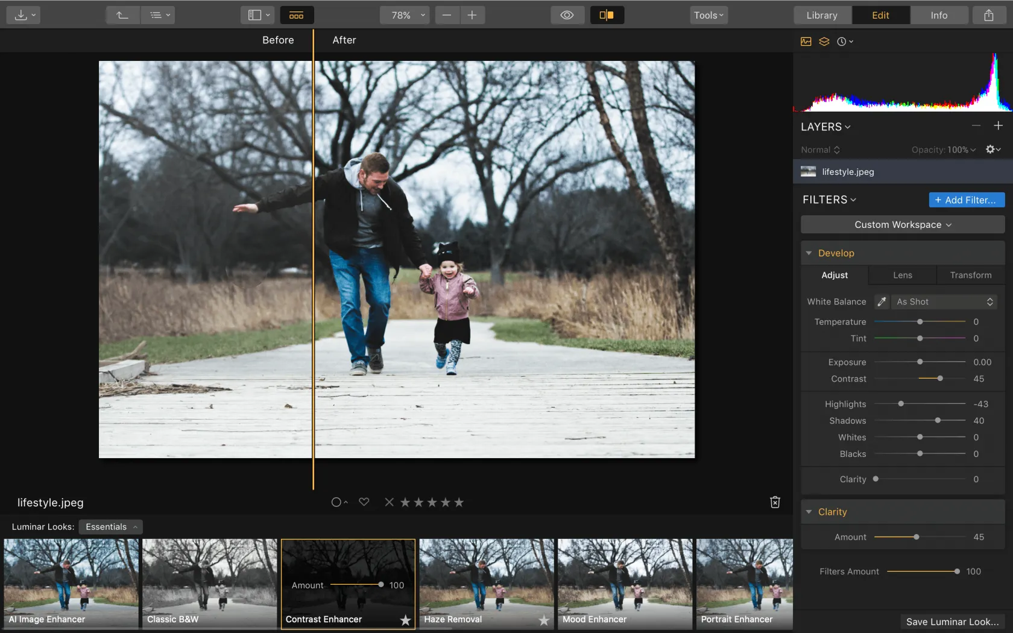
Task: Click the zoom out minus button
Action: coord(447,15)
